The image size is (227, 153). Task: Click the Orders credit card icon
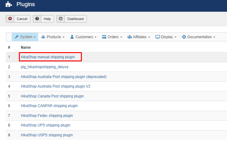click(x=104, y=37)
